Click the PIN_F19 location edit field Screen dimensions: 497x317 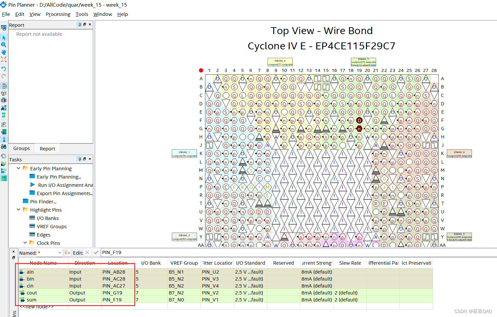[x=298, y=252]
